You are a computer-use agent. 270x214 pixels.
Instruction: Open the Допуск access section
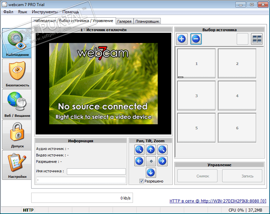click(x=17, y=134)
